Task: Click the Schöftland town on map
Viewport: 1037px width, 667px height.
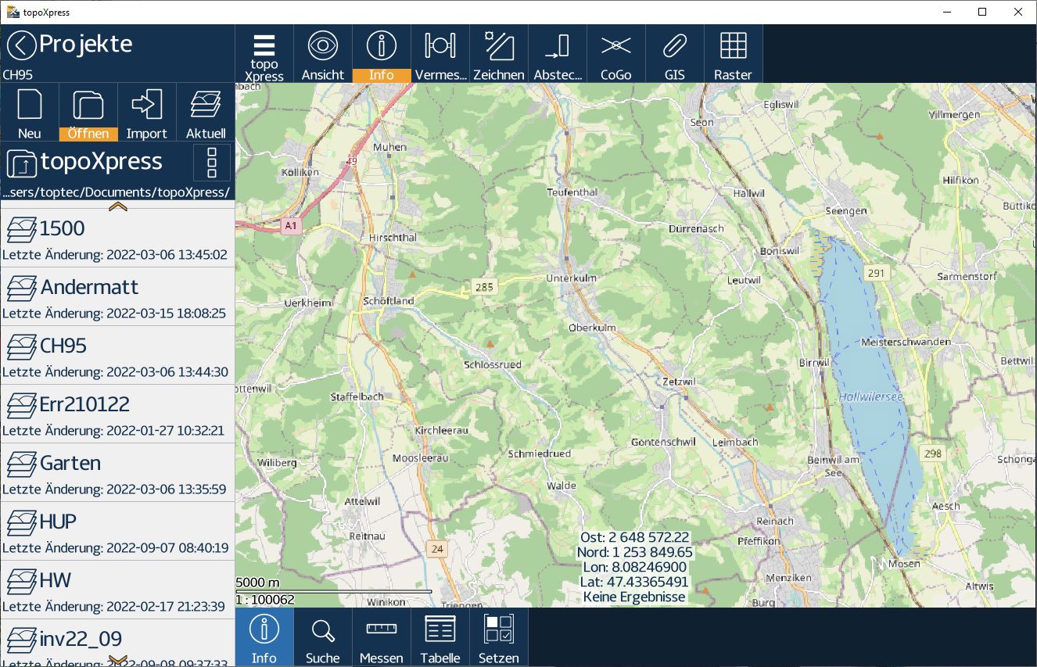Action: (x=389, y=300)
